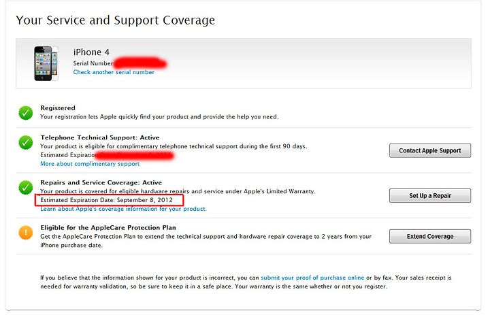
Task: Click the Extend Coverage button
Action: point(430,236)
